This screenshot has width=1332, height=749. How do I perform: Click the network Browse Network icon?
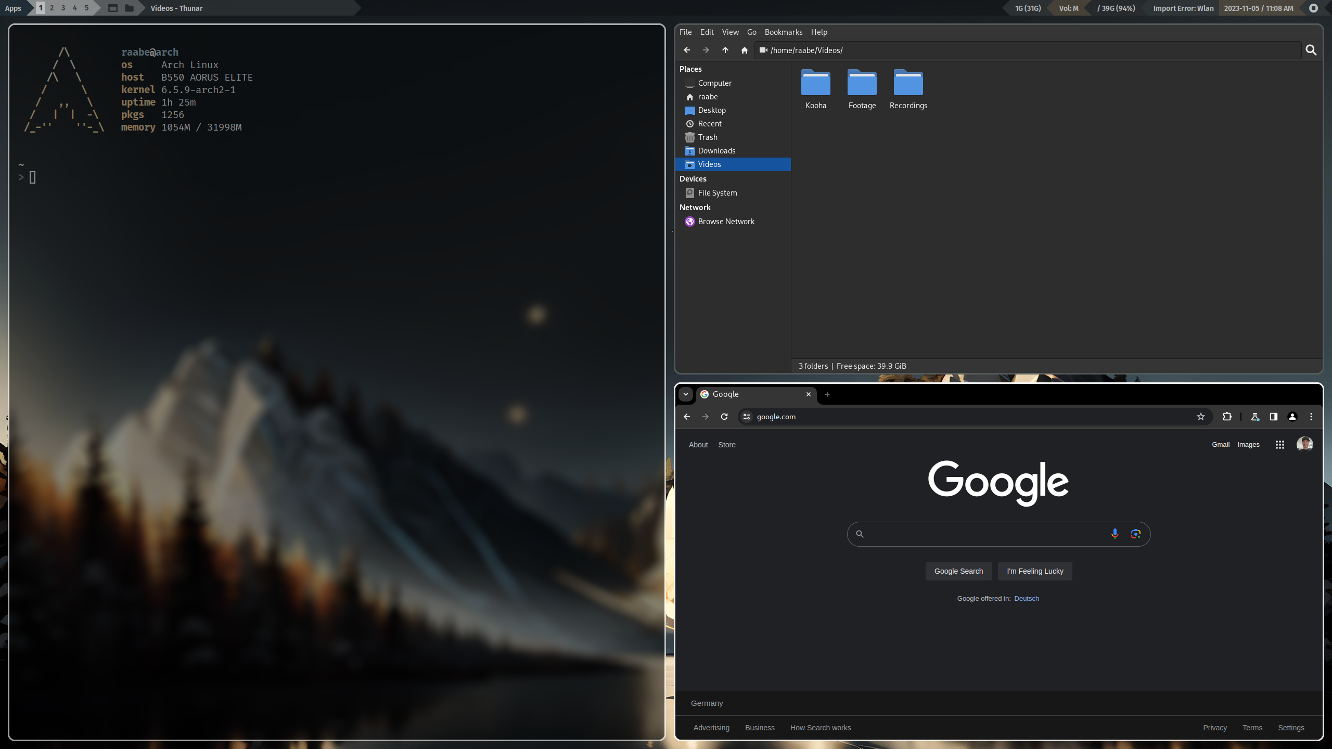pos(690,221)
